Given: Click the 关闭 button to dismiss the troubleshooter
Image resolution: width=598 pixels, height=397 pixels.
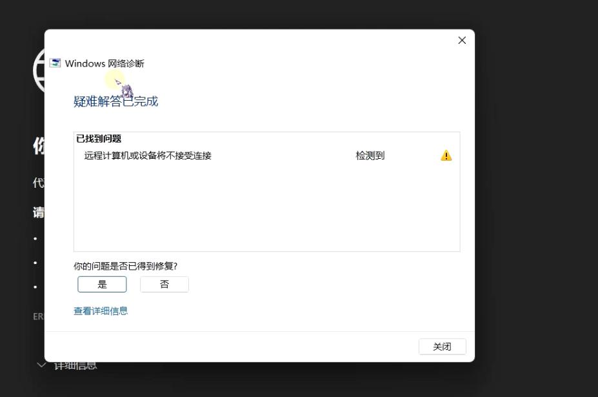Looking at the screenshot, I should point(442,346).
